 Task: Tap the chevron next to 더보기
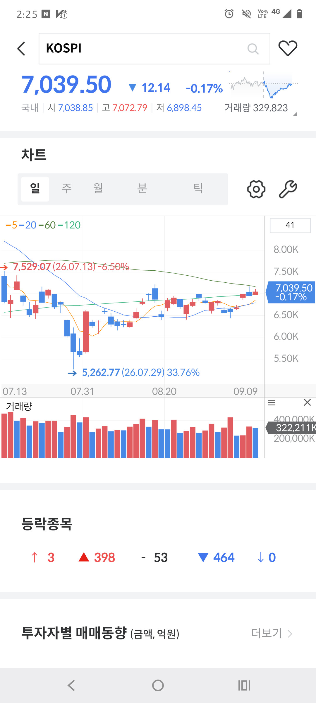290,634
